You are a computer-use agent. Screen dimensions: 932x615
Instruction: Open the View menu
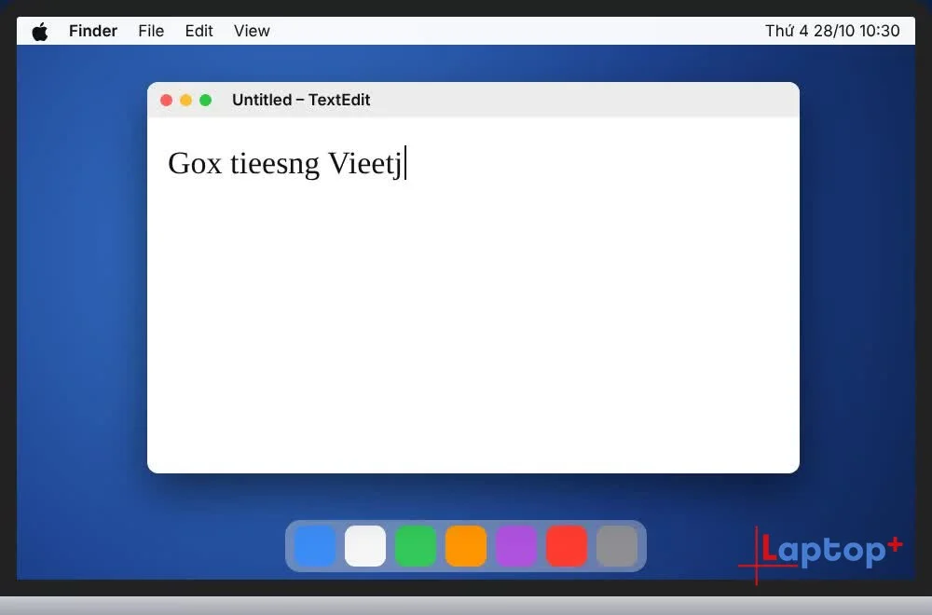(252, 31)
